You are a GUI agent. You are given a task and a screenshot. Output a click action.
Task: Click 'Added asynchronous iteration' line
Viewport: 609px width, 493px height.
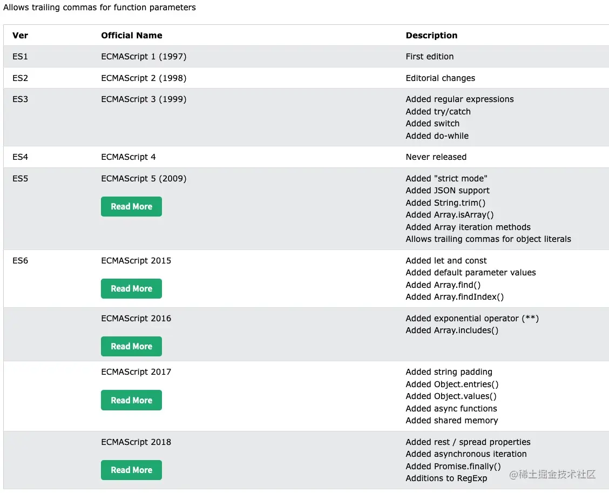(466, 454)
